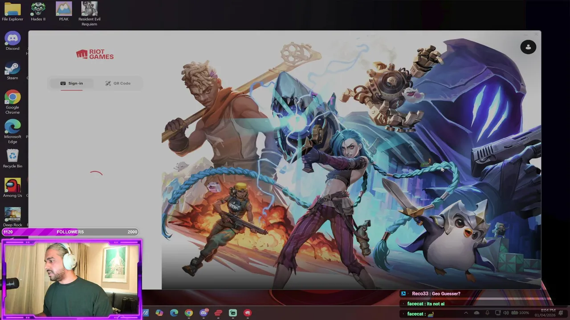570x320 pixels.
Task: Open Discord in taskbar
Action: pyautogui.click(x=204, y=313)
